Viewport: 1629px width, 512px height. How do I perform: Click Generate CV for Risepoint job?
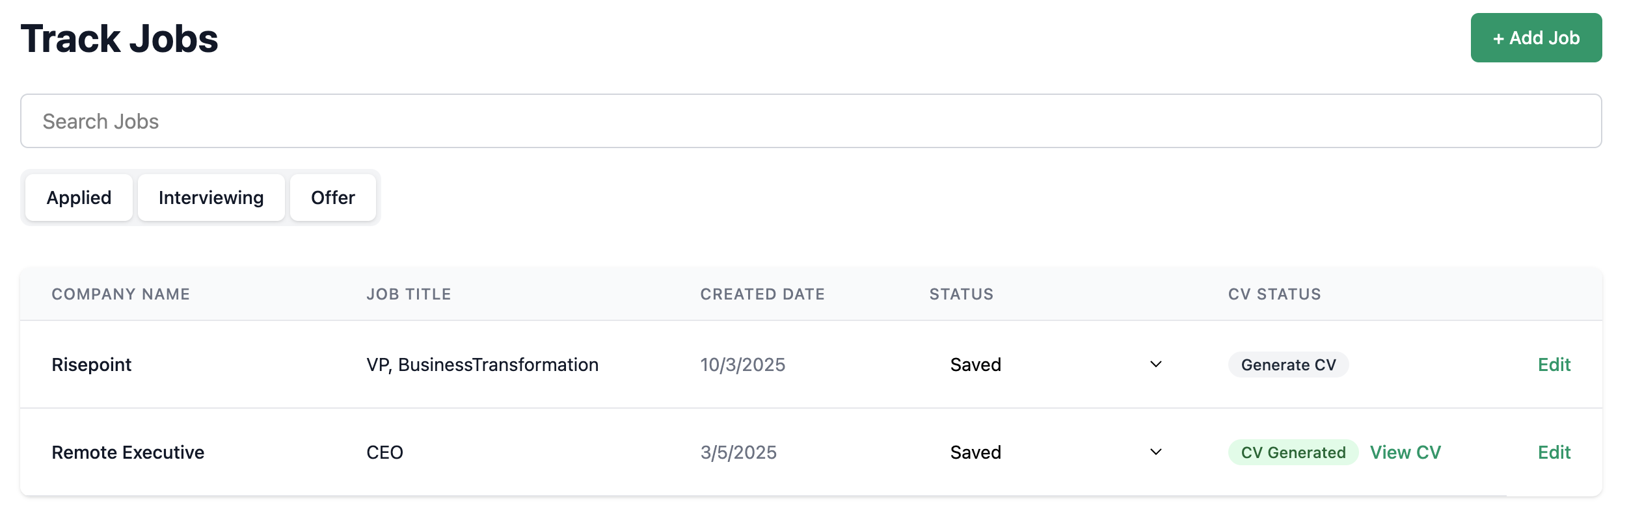click(x=1287, y=365)
